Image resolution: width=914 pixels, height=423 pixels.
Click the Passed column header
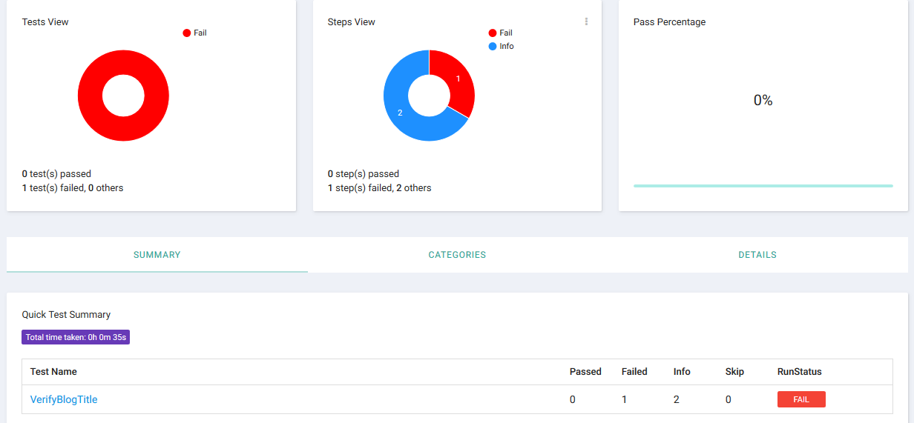[585, 372]
